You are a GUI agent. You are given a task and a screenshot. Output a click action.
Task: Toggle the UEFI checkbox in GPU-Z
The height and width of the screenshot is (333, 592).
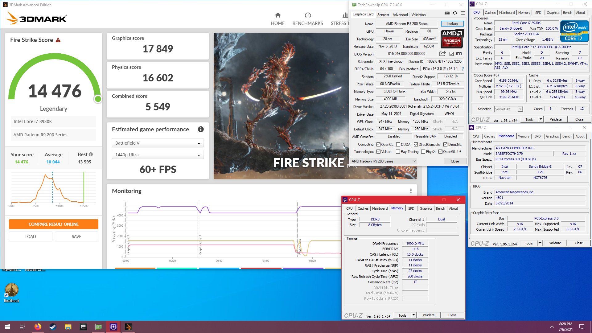coord(451,54)
